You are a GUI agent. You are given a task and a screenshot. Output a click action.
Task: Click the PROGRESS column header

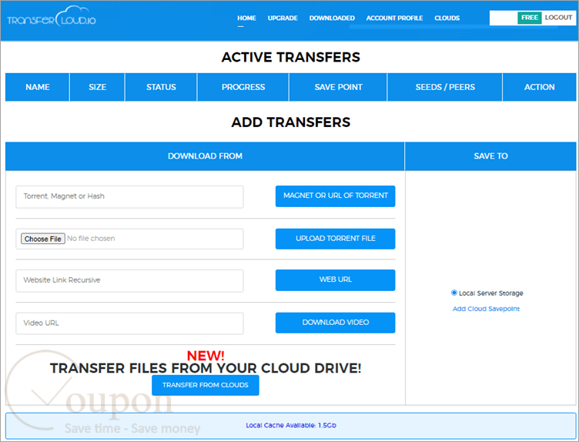(x=243, y=87)
